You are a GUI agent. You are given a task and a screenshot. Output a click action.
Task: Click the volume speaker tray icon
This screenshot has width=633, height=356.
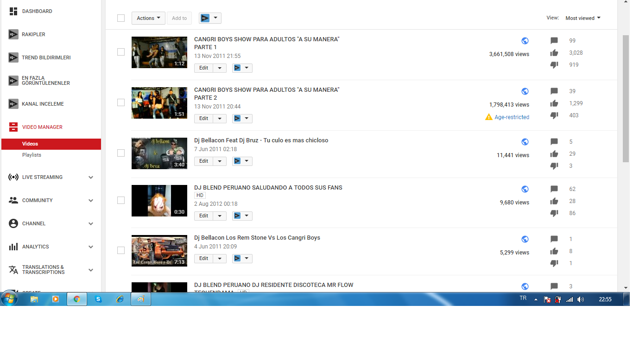click(581, 299)
